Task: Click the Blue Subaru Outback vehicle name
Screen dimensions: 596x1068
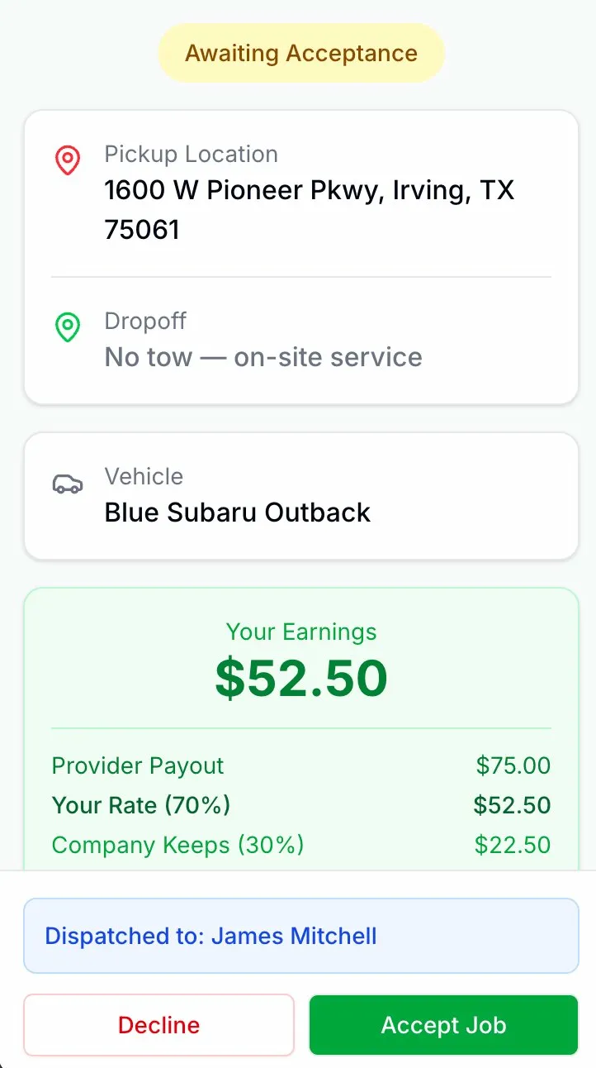Action: coord(238,513)
